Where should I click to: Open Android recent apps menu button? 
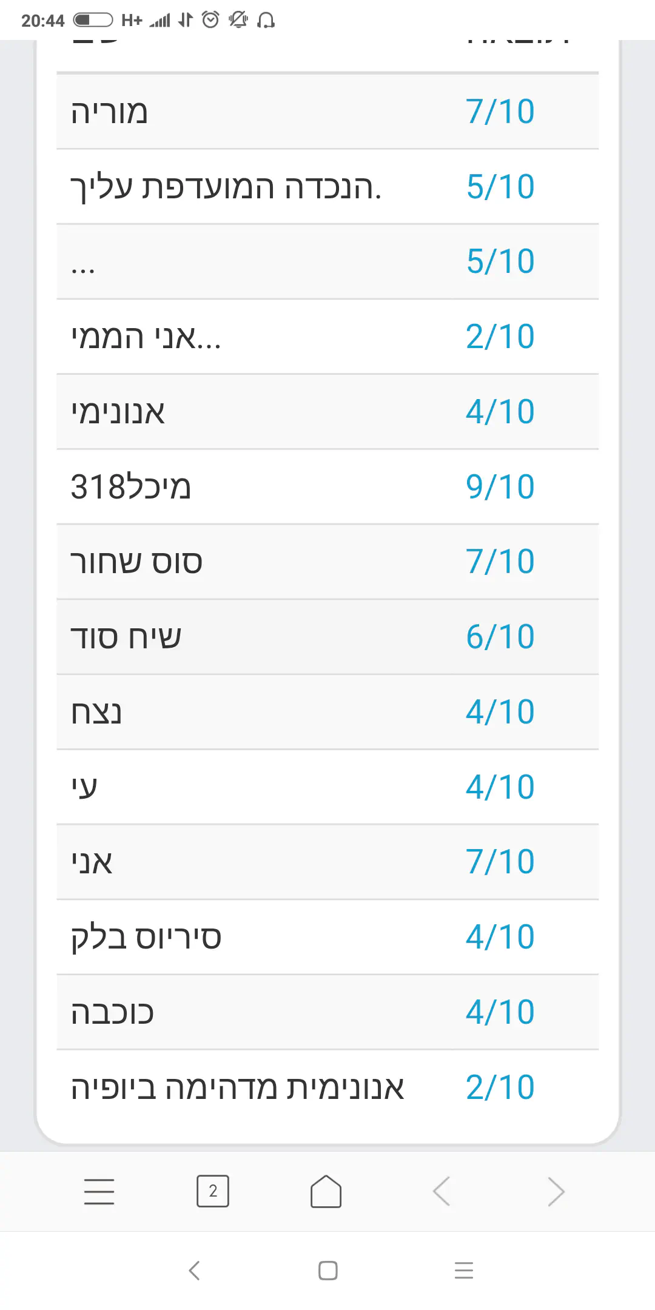pyautogui.click(x=464, y=1270)
